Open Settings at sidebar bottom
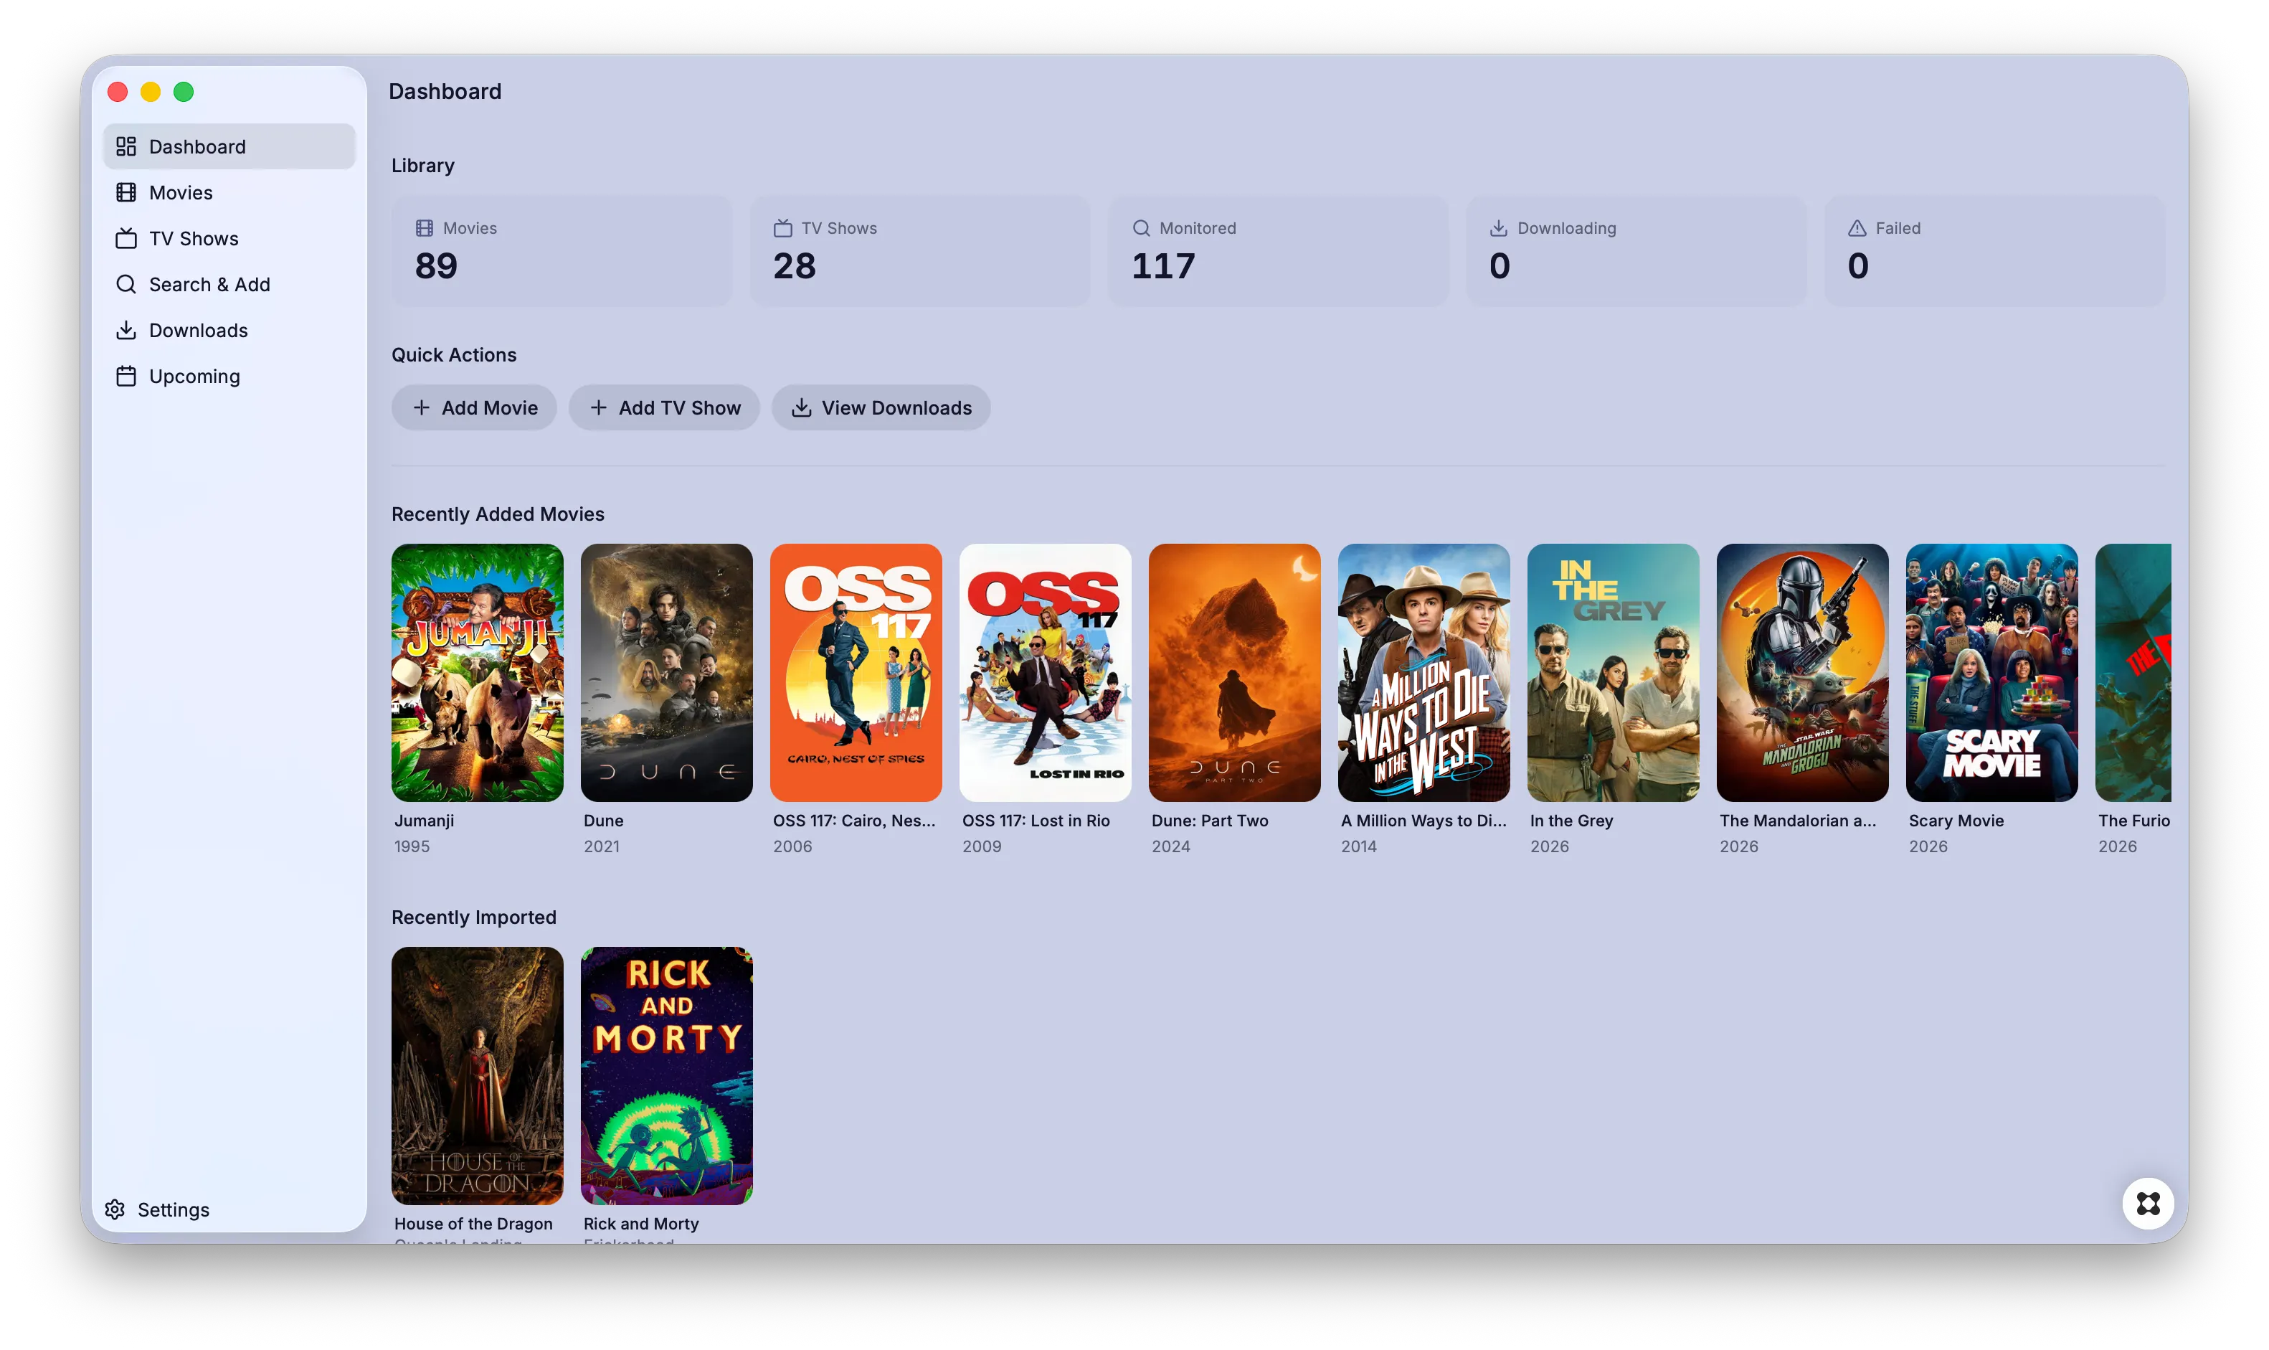Screen dimensions: 2269x1350 click(x=157, y=1209)
